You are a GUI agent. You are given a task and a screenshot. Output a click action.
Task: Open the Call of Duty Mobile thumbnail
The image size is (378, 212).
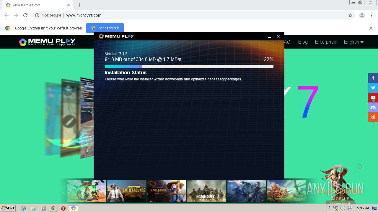[206, 191]
